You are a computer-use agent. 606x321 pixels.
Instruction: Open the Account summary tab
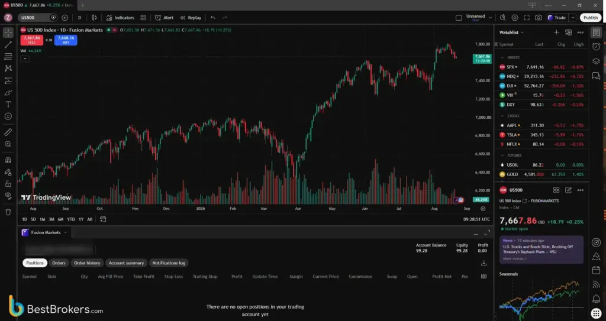(126, 263)
